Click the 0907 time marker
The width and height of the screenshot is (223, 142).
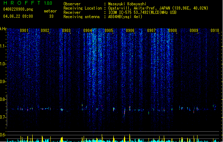151,31
